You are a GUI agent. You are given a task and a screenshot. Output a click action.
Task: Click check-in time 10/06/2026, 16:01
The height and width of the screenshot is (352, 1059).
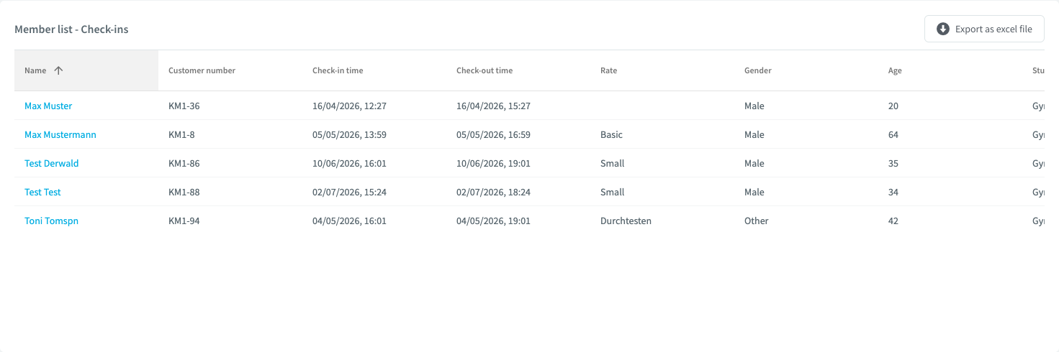(349, 163)
